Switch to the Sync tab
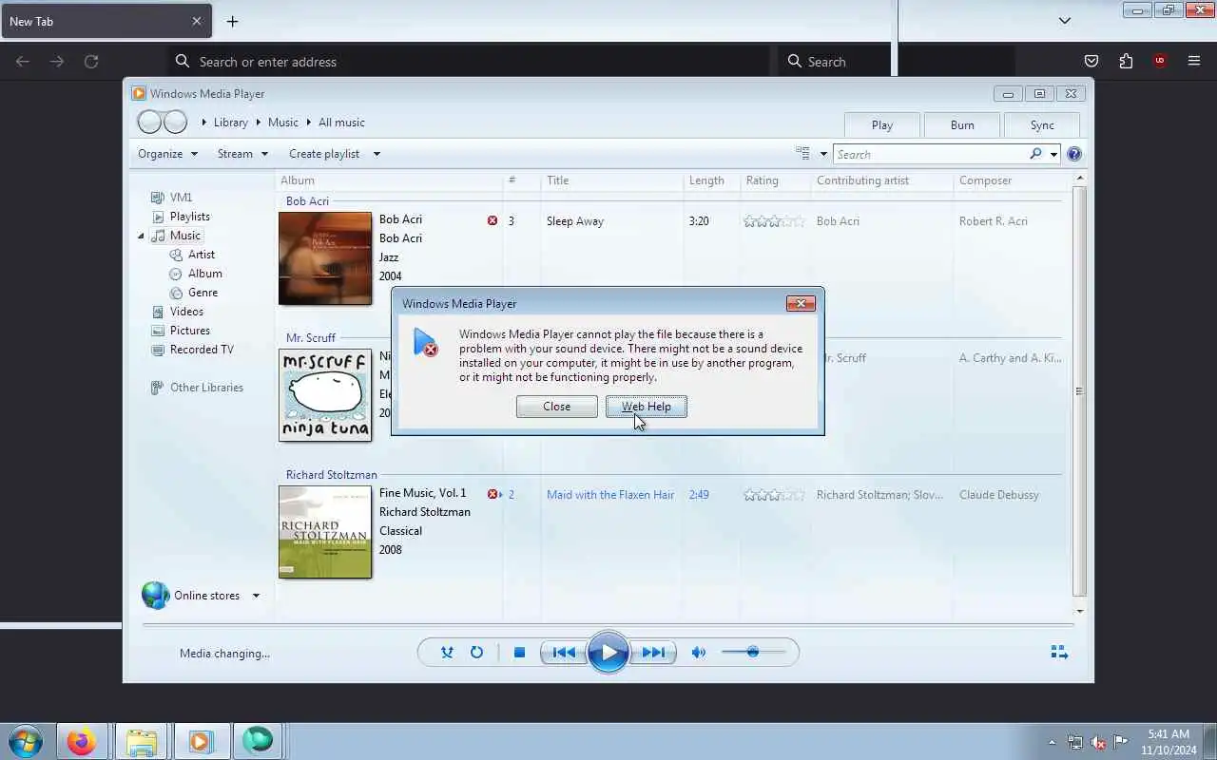The height and width of the screenshot is (760, 1217). click(x=1042, y=125)
